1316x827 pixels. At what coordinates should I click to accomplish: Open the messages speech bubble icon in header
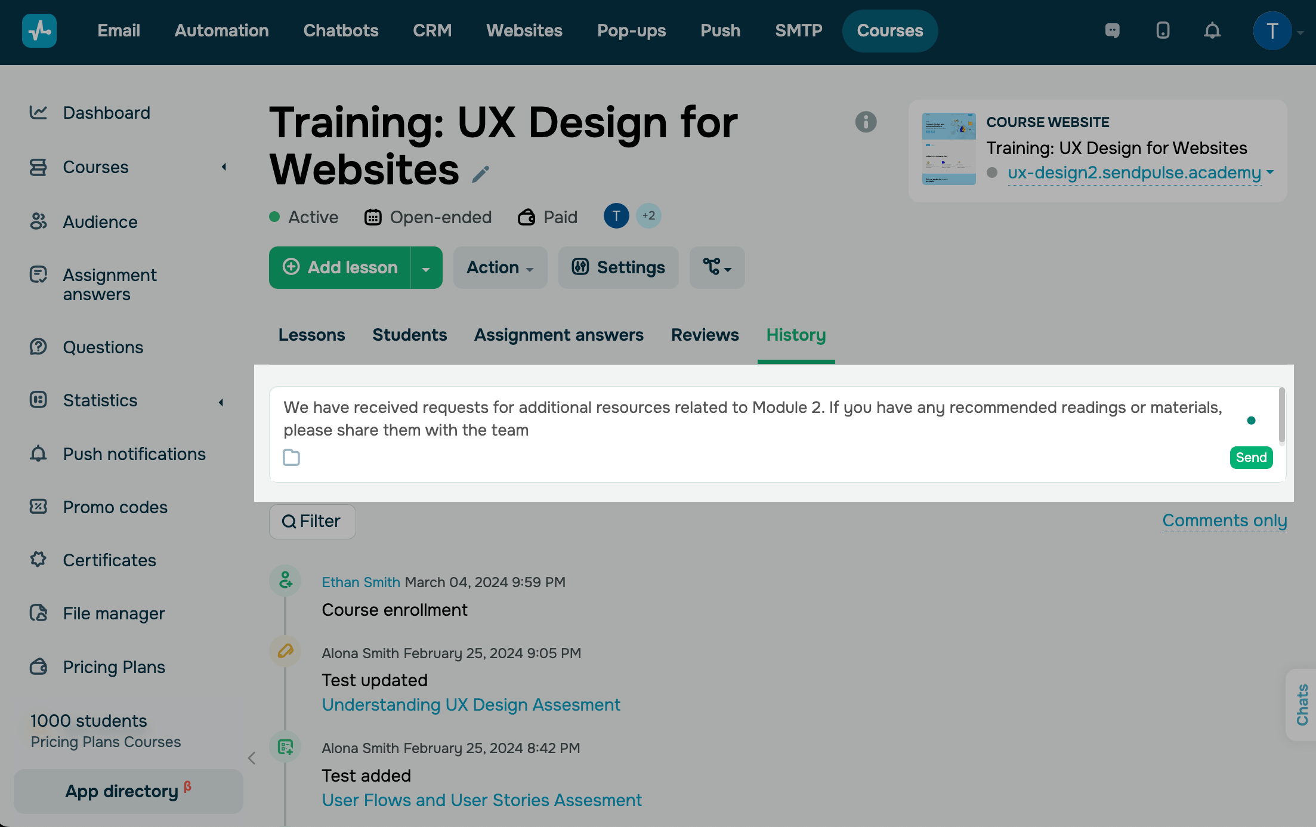click(x=1112, y=30)
